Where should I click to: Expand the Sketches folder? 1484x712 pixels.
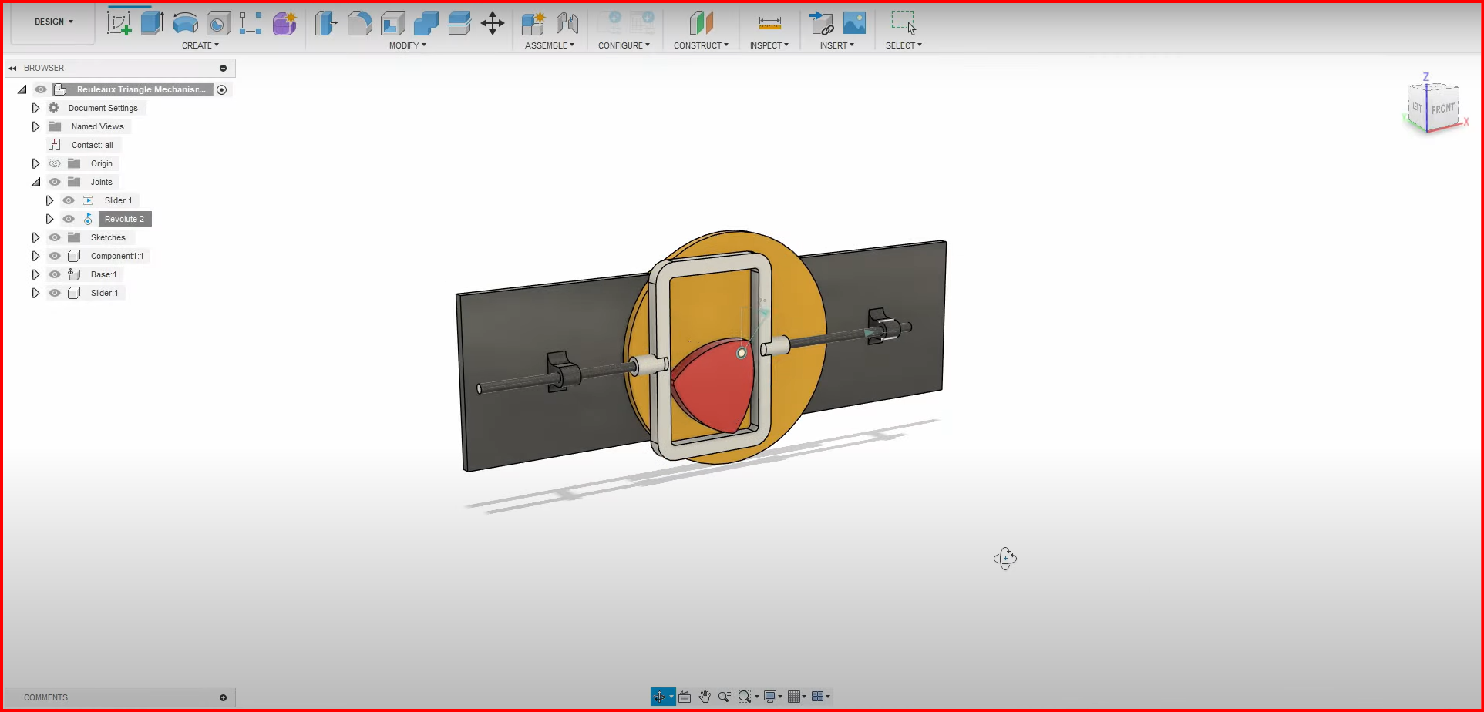pos(35,237)
